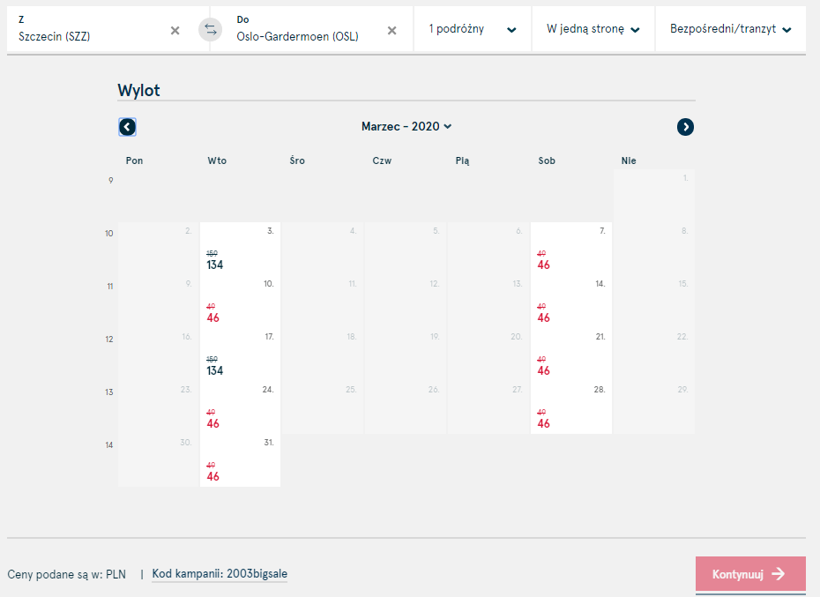Select March 17 flight priced 134
Screen dimensions: 820x597
pyautogui.click(x=241, y=354)
